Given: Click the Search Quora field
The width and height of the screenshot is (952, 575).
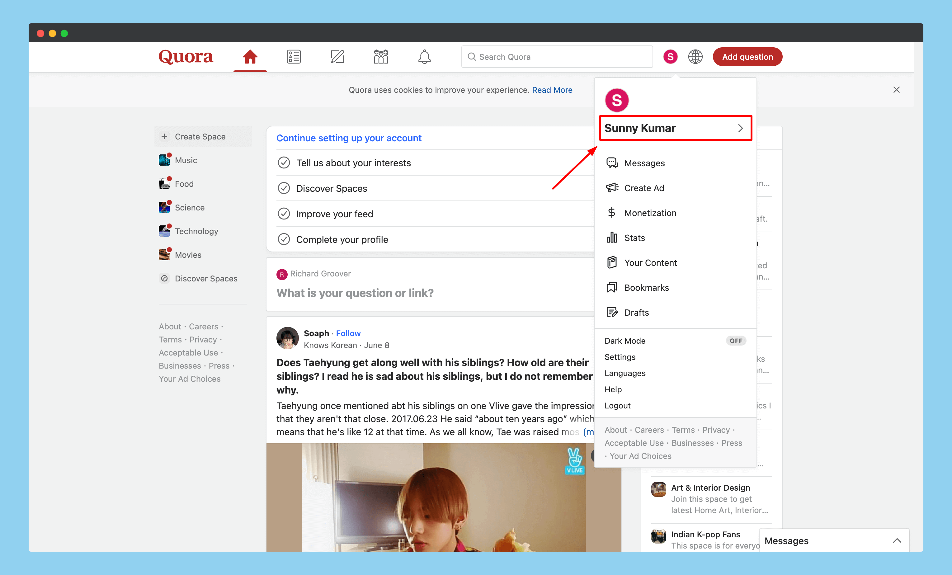Looking at the screenshot, I should point(556,57).
